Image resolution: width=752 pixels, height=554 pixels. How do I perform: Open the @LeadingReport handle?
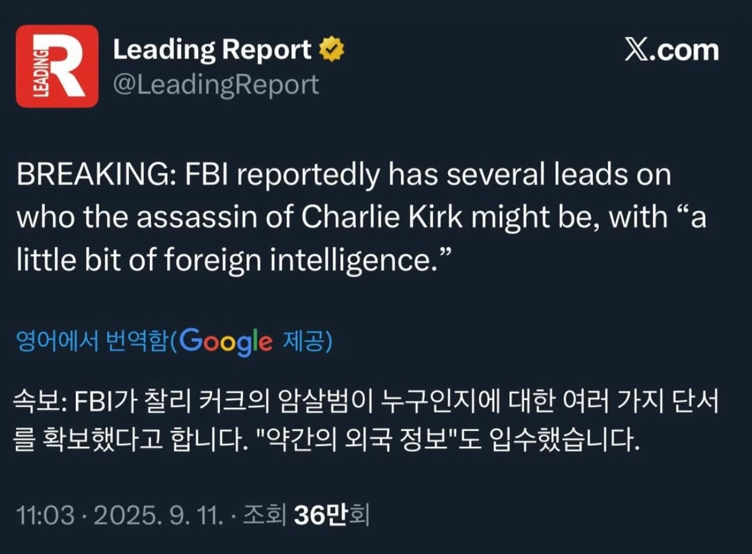pos(216,86)
